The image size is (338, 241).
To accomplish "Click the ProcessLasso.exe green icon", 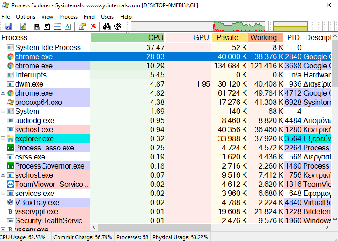I will [x=11, y=148].
